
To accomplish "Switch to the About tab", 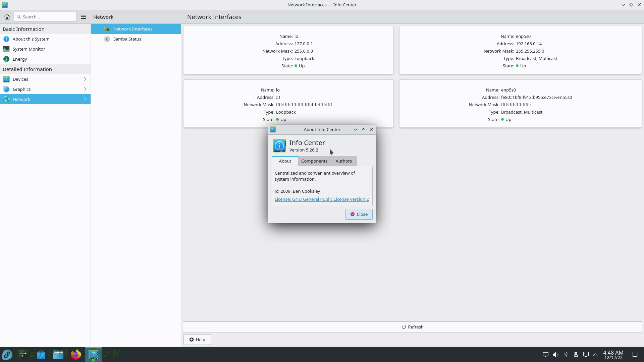I will (x=285, y=161).
